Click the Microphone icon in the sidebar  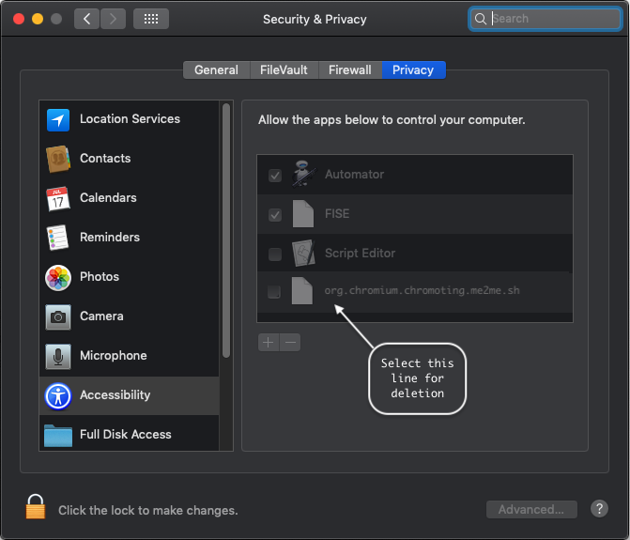(x=58, y=356)
